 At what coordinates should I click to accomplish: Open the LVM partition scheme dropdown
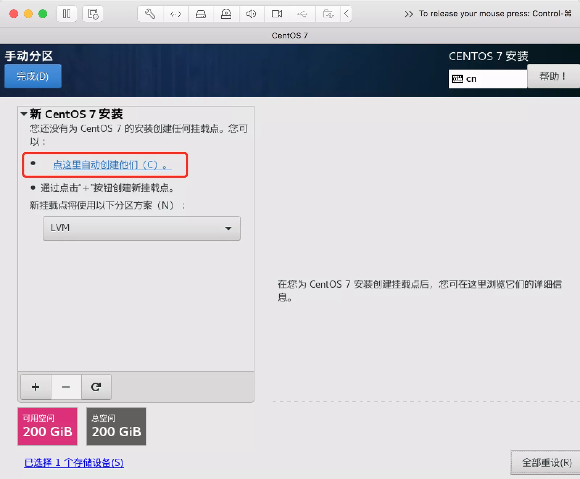click(142, 228)
